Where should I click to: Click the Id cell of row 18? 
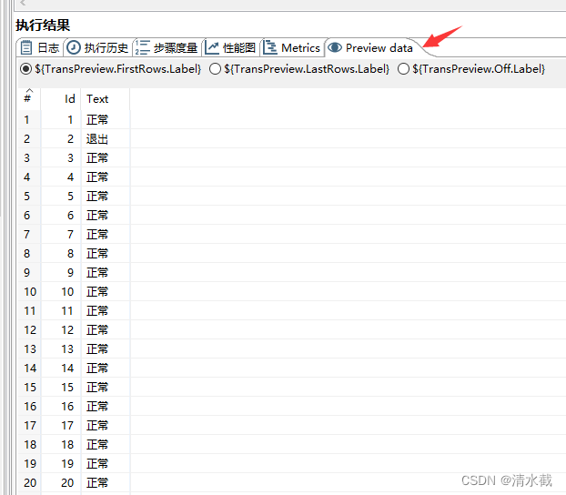coord(61,444)
